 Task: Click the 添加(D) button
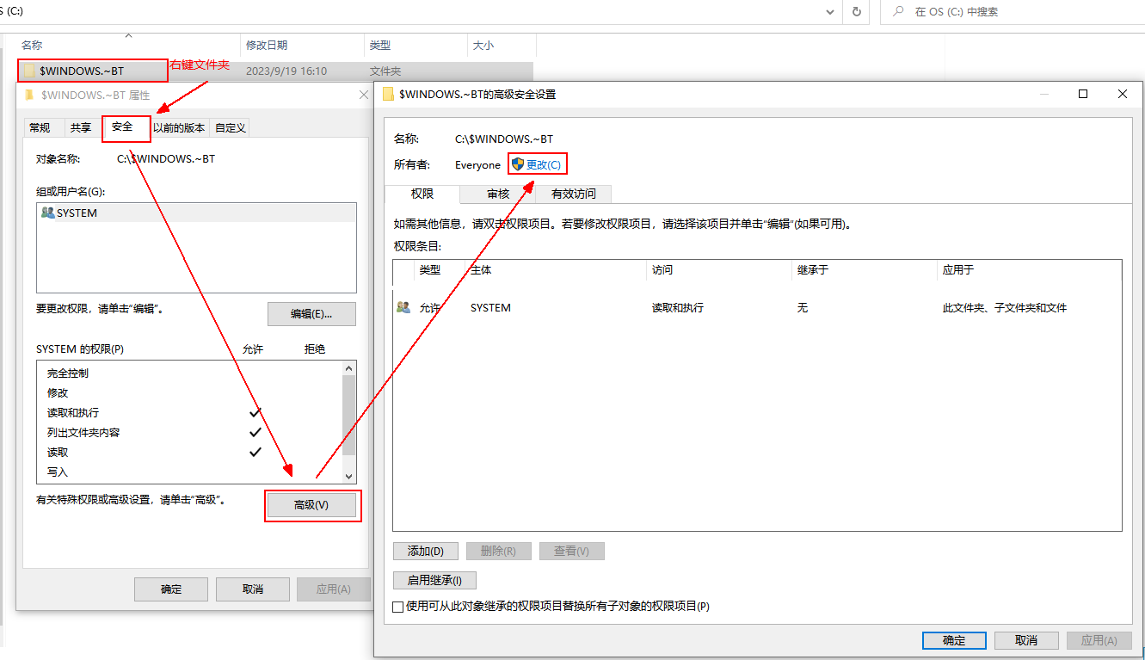[426, 551]
